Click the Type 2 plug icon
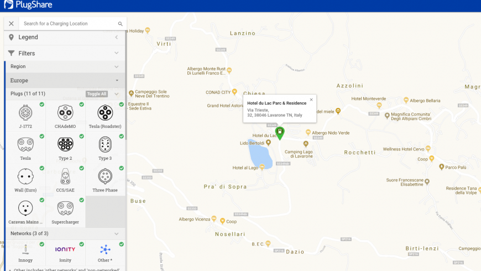Screen dimensions: 481x271 (65, 144)
